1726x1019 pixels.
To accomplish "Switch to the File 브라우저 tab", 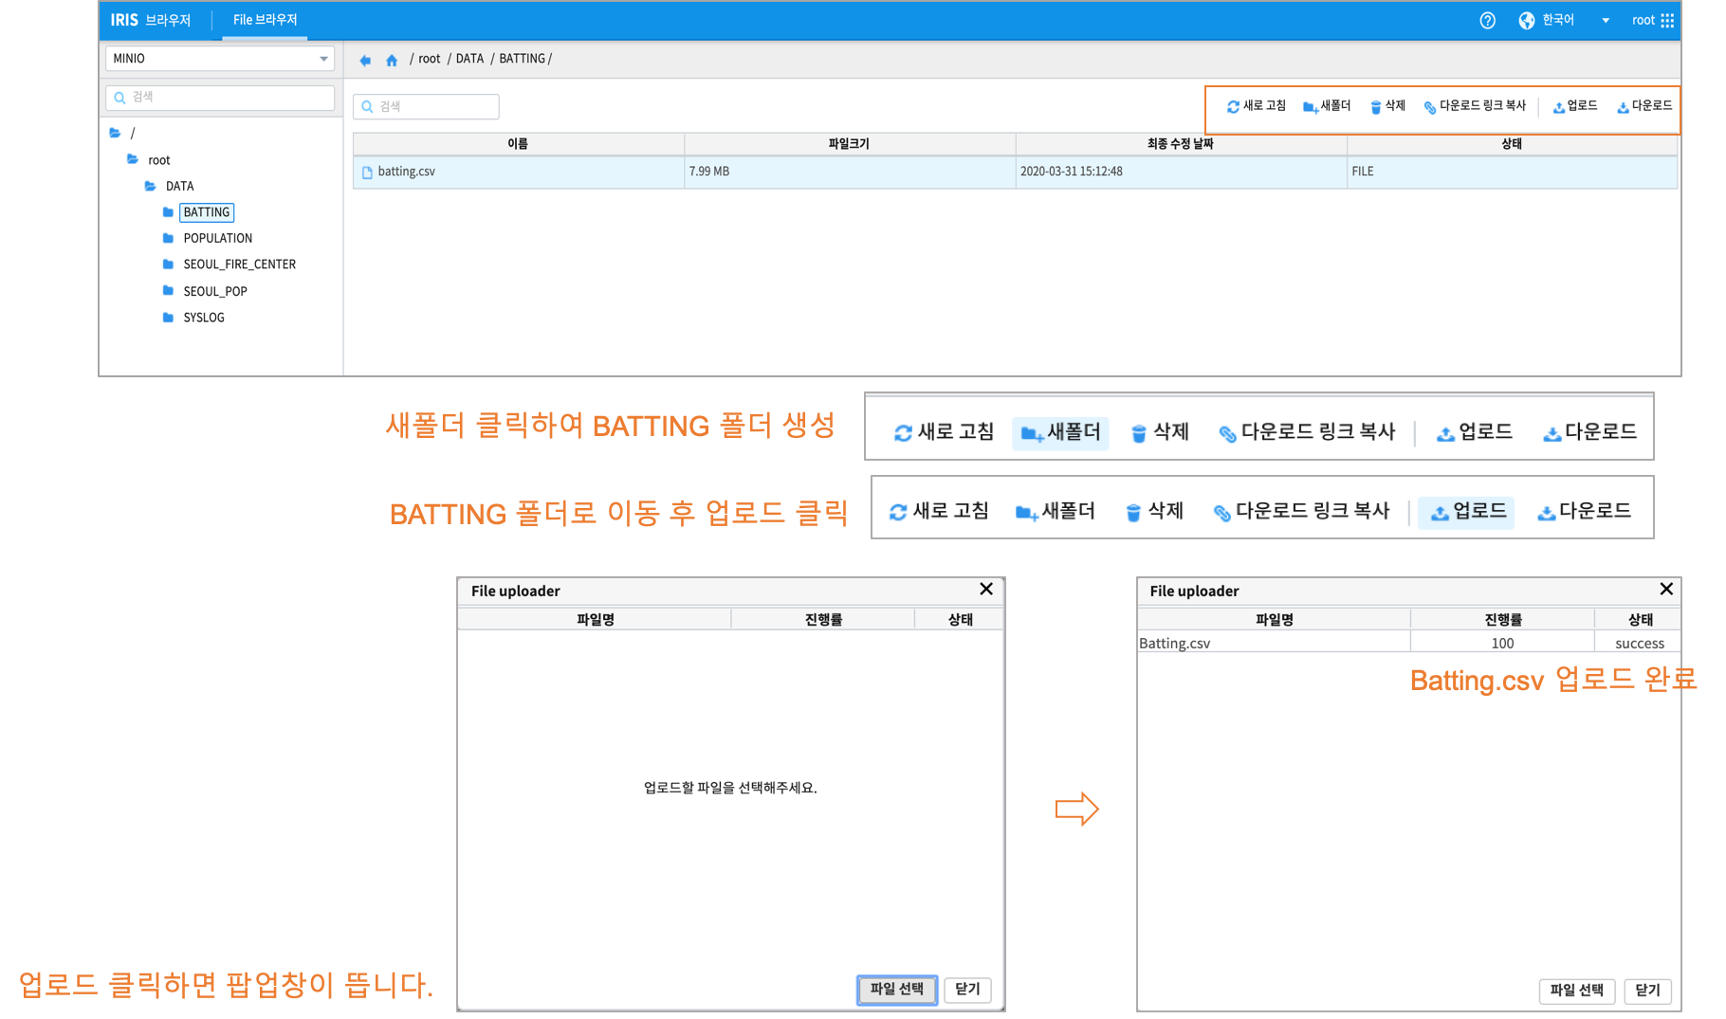I will 265,20.
